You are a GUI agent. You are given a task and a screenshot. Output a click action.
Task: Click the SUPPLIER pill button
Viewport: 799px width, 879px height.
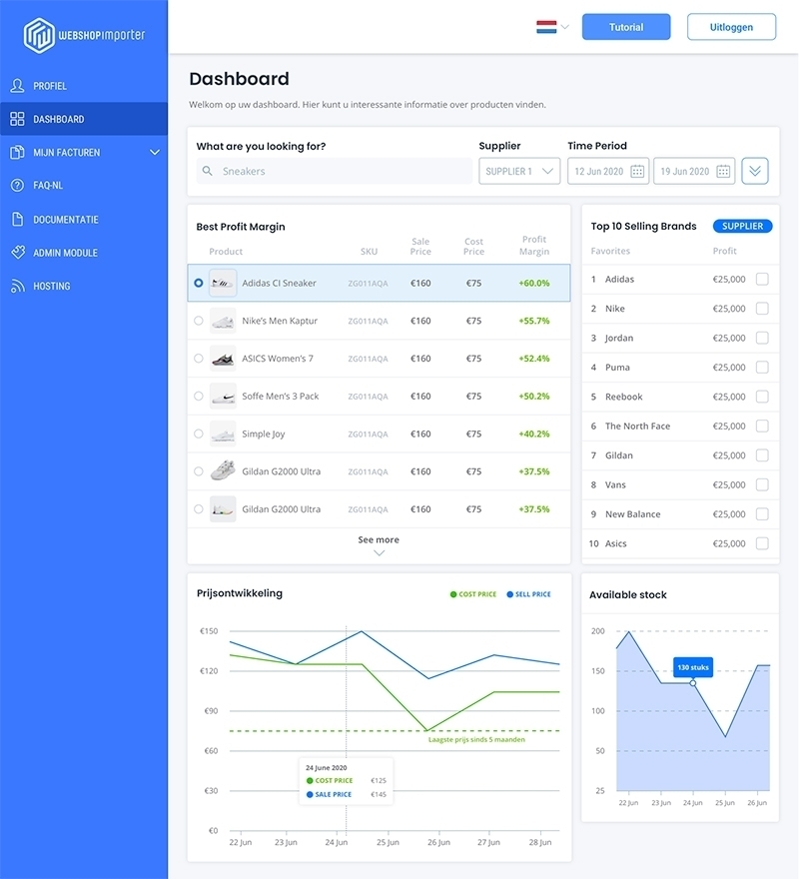tap(742, 226)
